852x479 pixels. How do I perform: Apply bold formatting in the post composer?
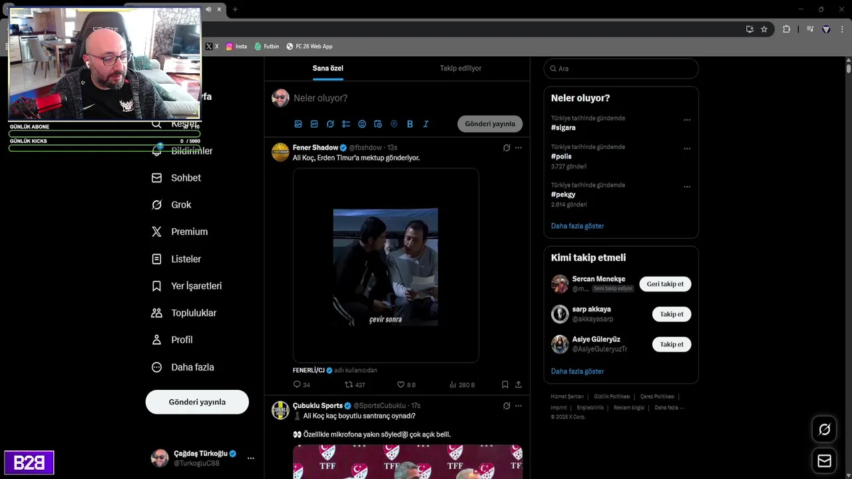coord(410,124)
